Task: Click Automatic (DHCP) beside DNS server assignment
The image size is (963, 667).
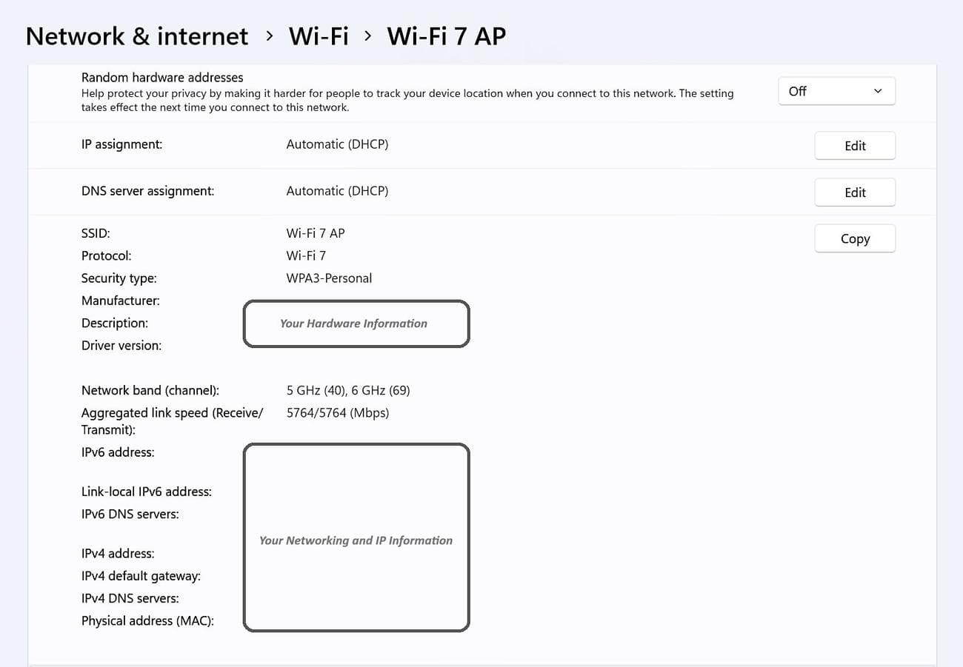Action: point(337,190)
